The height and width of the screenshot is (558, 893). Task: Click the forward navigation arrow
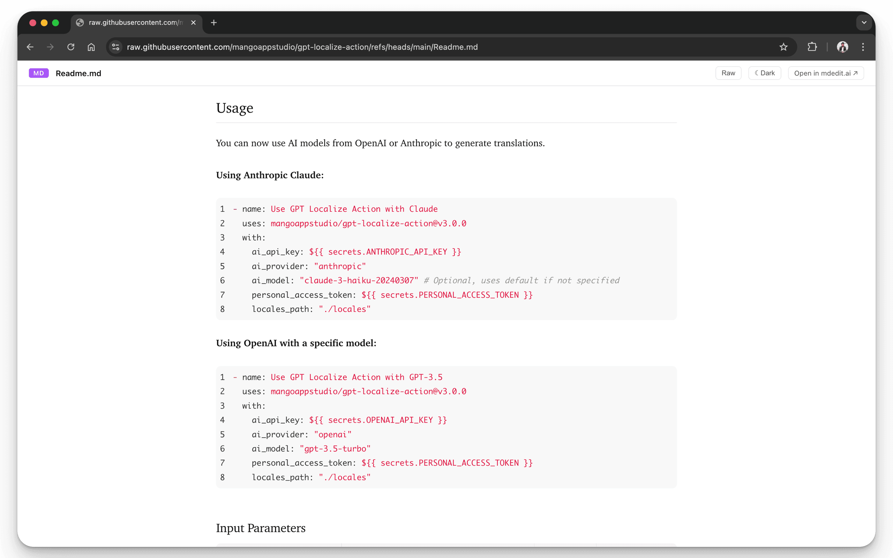pyautogui.click(x=50, y=47)
